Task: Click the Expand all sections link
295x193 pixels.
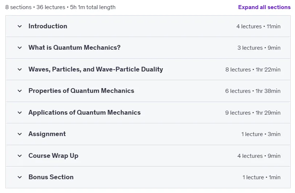Action: point(264,7)
